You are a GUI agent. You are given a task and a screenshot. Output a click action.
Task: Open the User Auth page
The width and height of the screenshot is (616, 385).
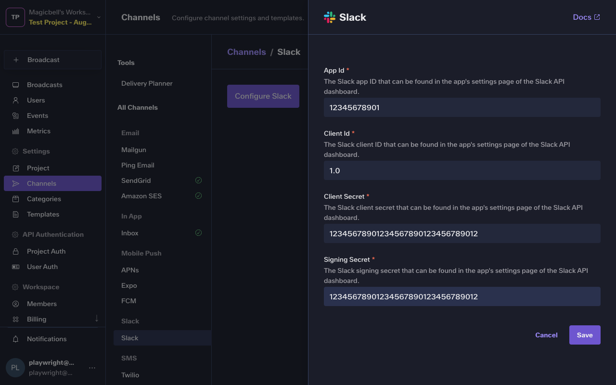(53, 267)
